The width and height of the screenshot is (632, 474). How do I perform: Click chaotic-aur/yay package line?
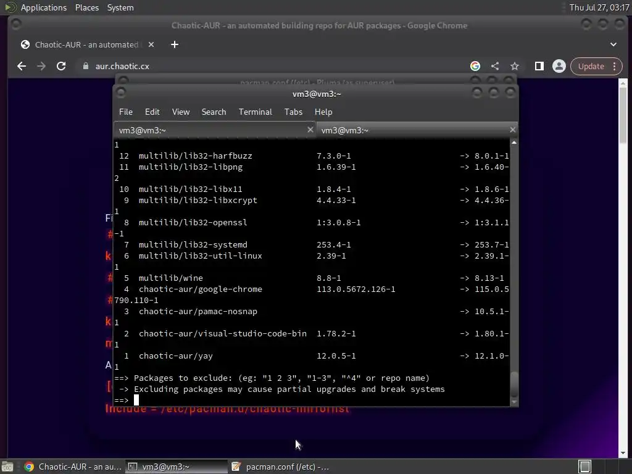tap(312, 356)
